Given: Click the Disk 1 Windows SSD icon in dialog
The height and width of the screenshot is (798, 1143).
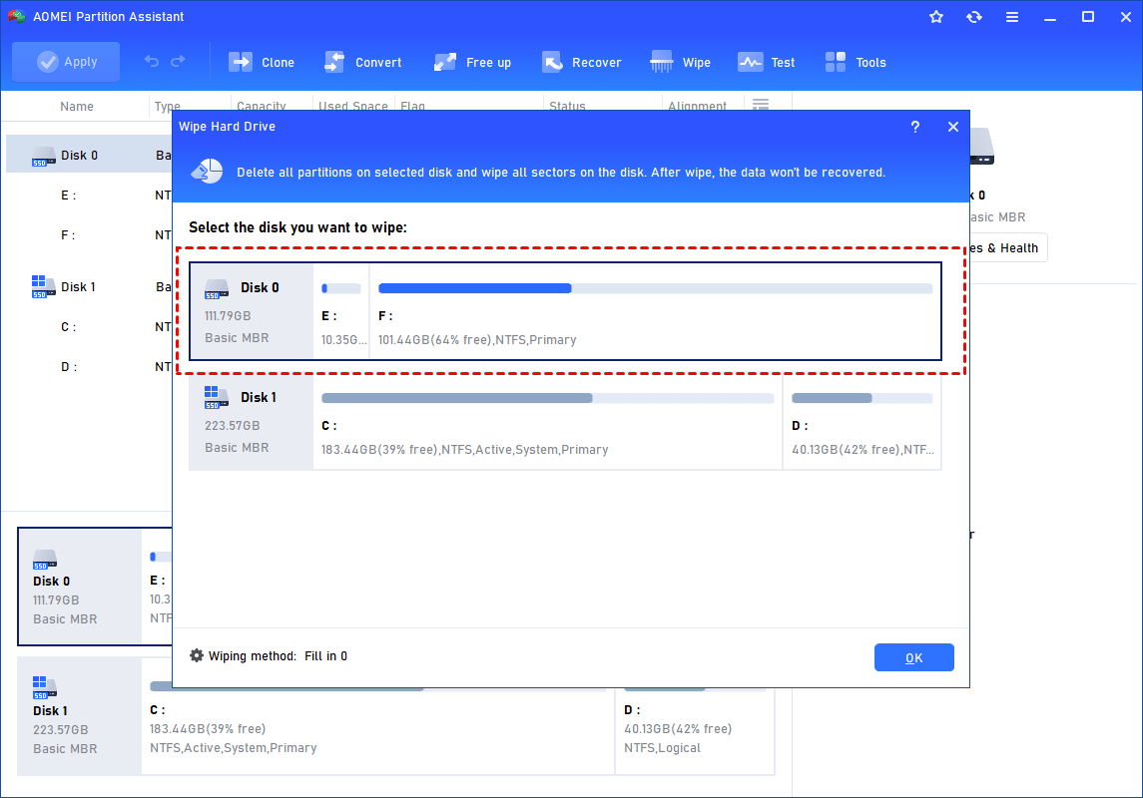Looking at the screenshot, I should coord(217,398).
